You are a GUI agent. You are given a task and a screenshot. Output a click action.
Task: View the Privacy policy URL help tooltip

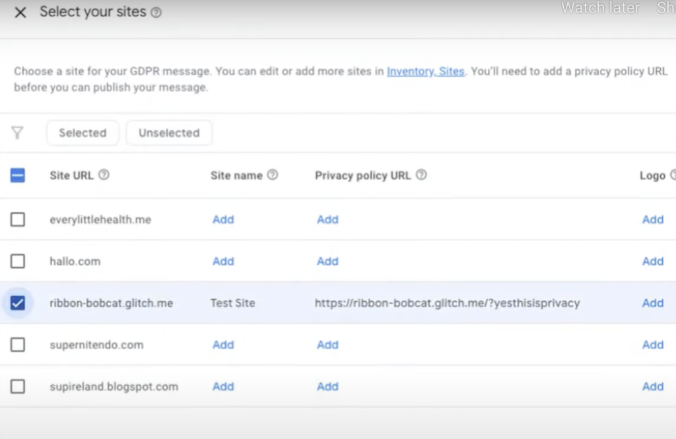[421, 175]
